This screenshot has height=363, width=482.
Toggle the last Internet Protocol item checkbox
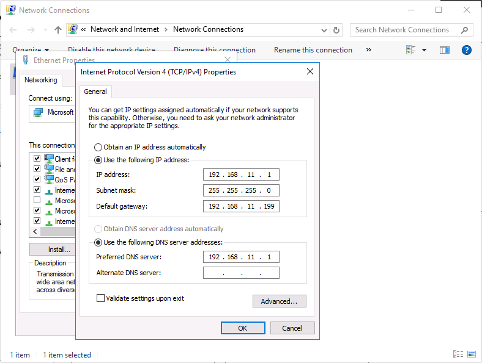point(37,221)
